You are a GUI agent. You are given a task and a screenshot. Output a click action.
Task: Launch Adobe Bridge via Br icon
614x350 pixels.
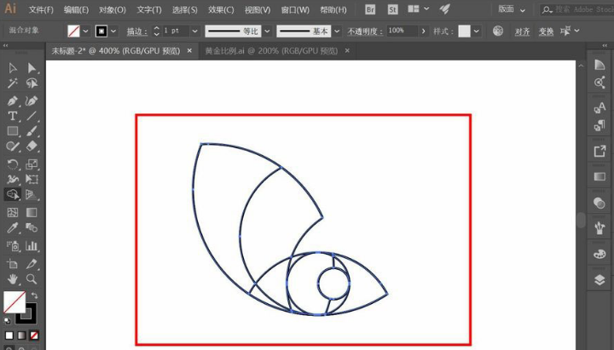click(370, 9)
